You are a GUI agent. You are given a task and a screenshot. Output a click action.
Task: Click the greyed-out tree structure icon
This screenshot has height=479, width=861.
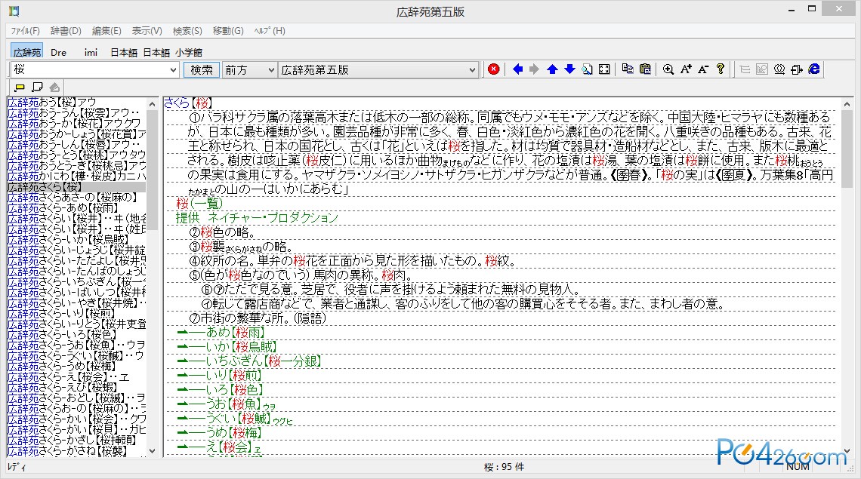(745, 69)
